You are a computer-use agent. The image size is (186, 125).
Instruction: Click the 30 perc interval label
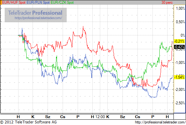click(x=167, y=3)
